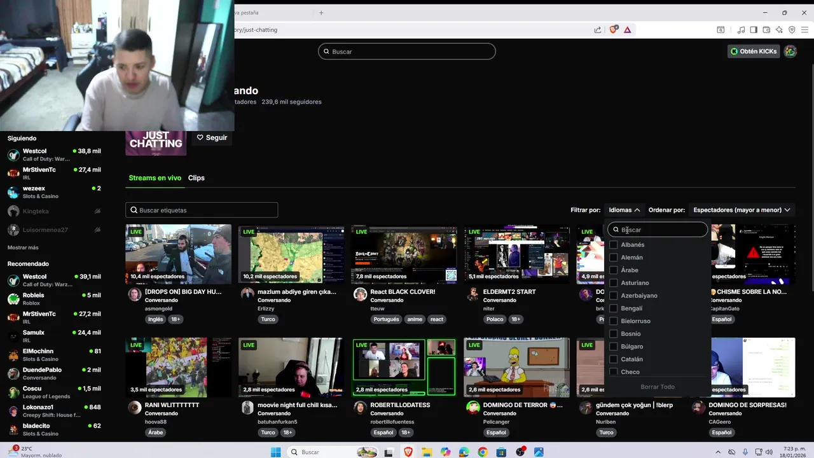Open Windows Start menu
814x458 pixels.
click(275, 452)
